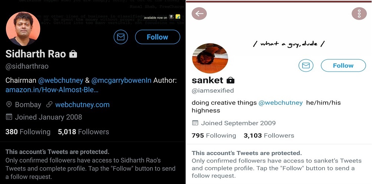The image size is (372, 184).
Task: Message sanket via envelope icon
Action: pos(306,66)
